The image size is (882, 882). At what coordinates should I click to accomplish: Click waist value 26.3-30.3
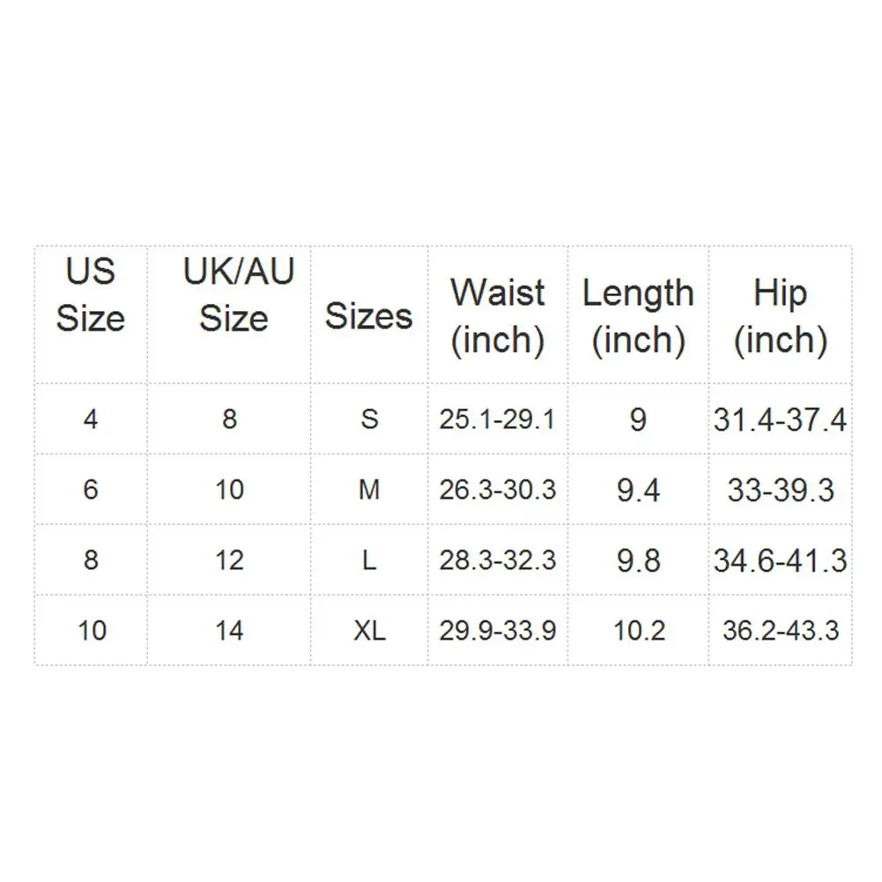(497, 489)
